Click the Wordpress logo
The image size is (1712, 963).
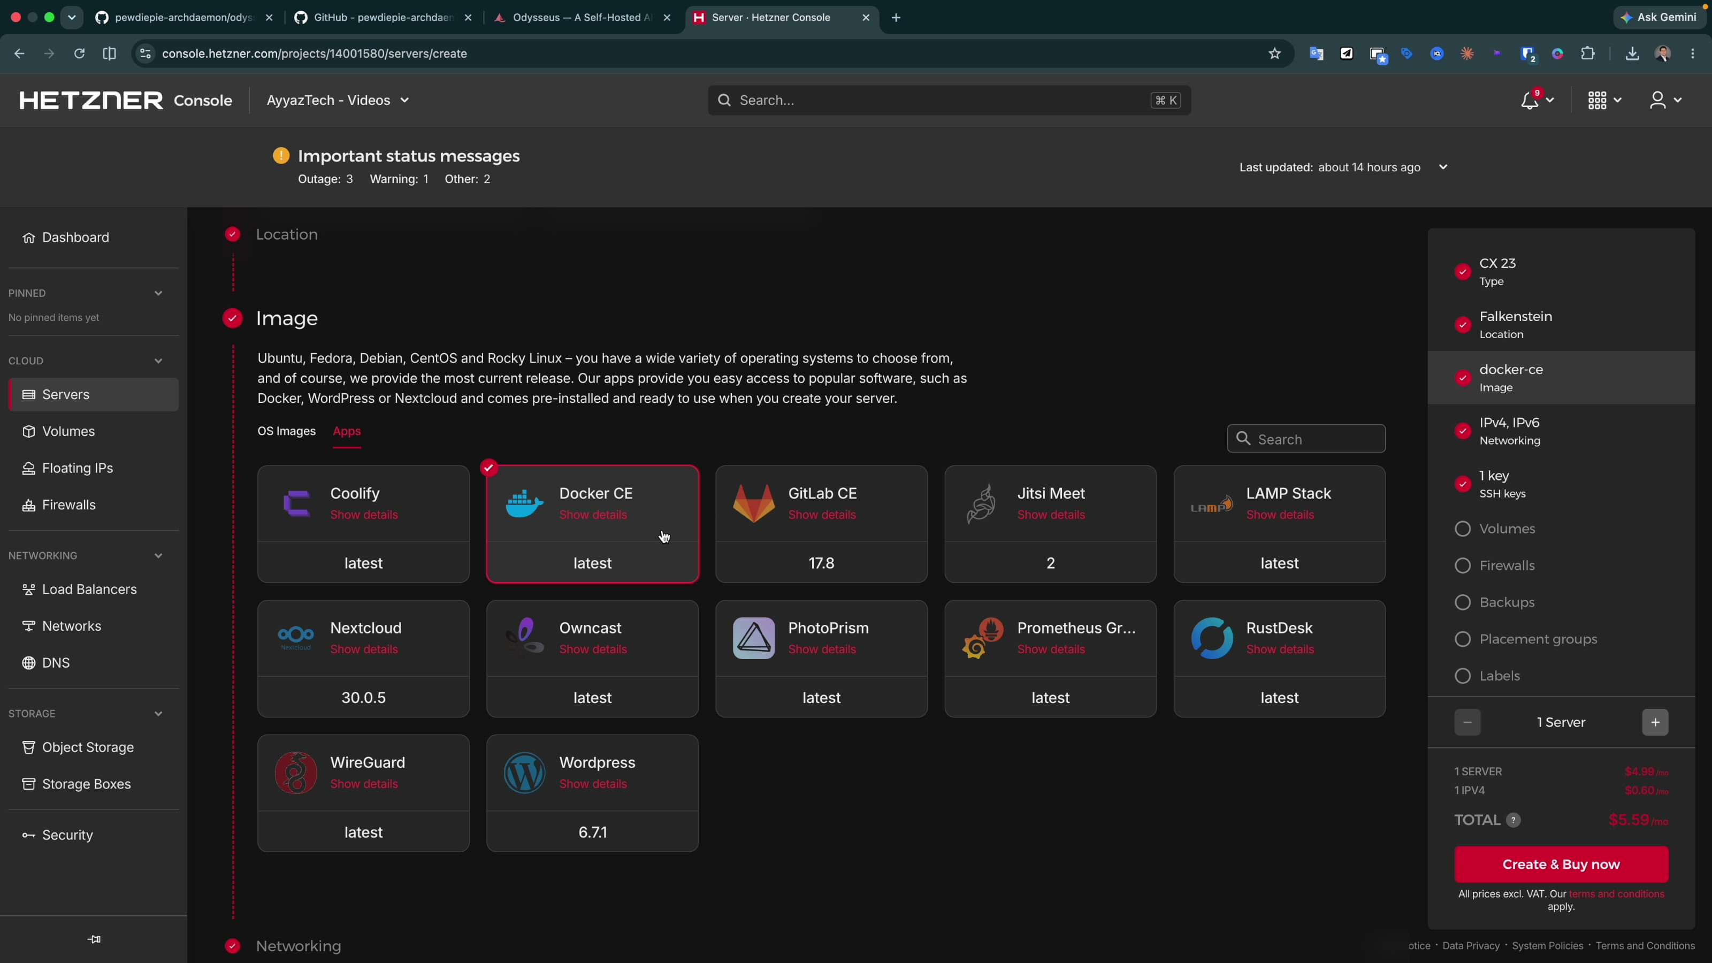click(x=524, y=772)
